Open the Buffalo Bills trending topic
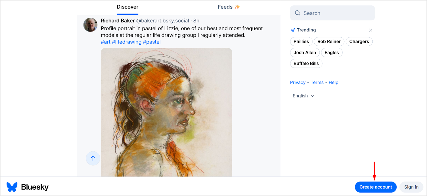 tap(306, 64)
